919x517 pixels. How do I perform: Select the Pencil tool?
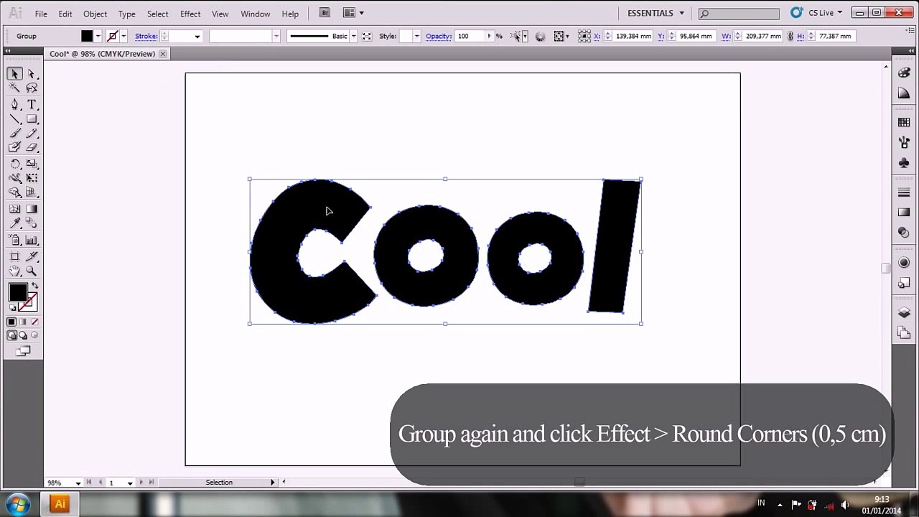(32, 133)
